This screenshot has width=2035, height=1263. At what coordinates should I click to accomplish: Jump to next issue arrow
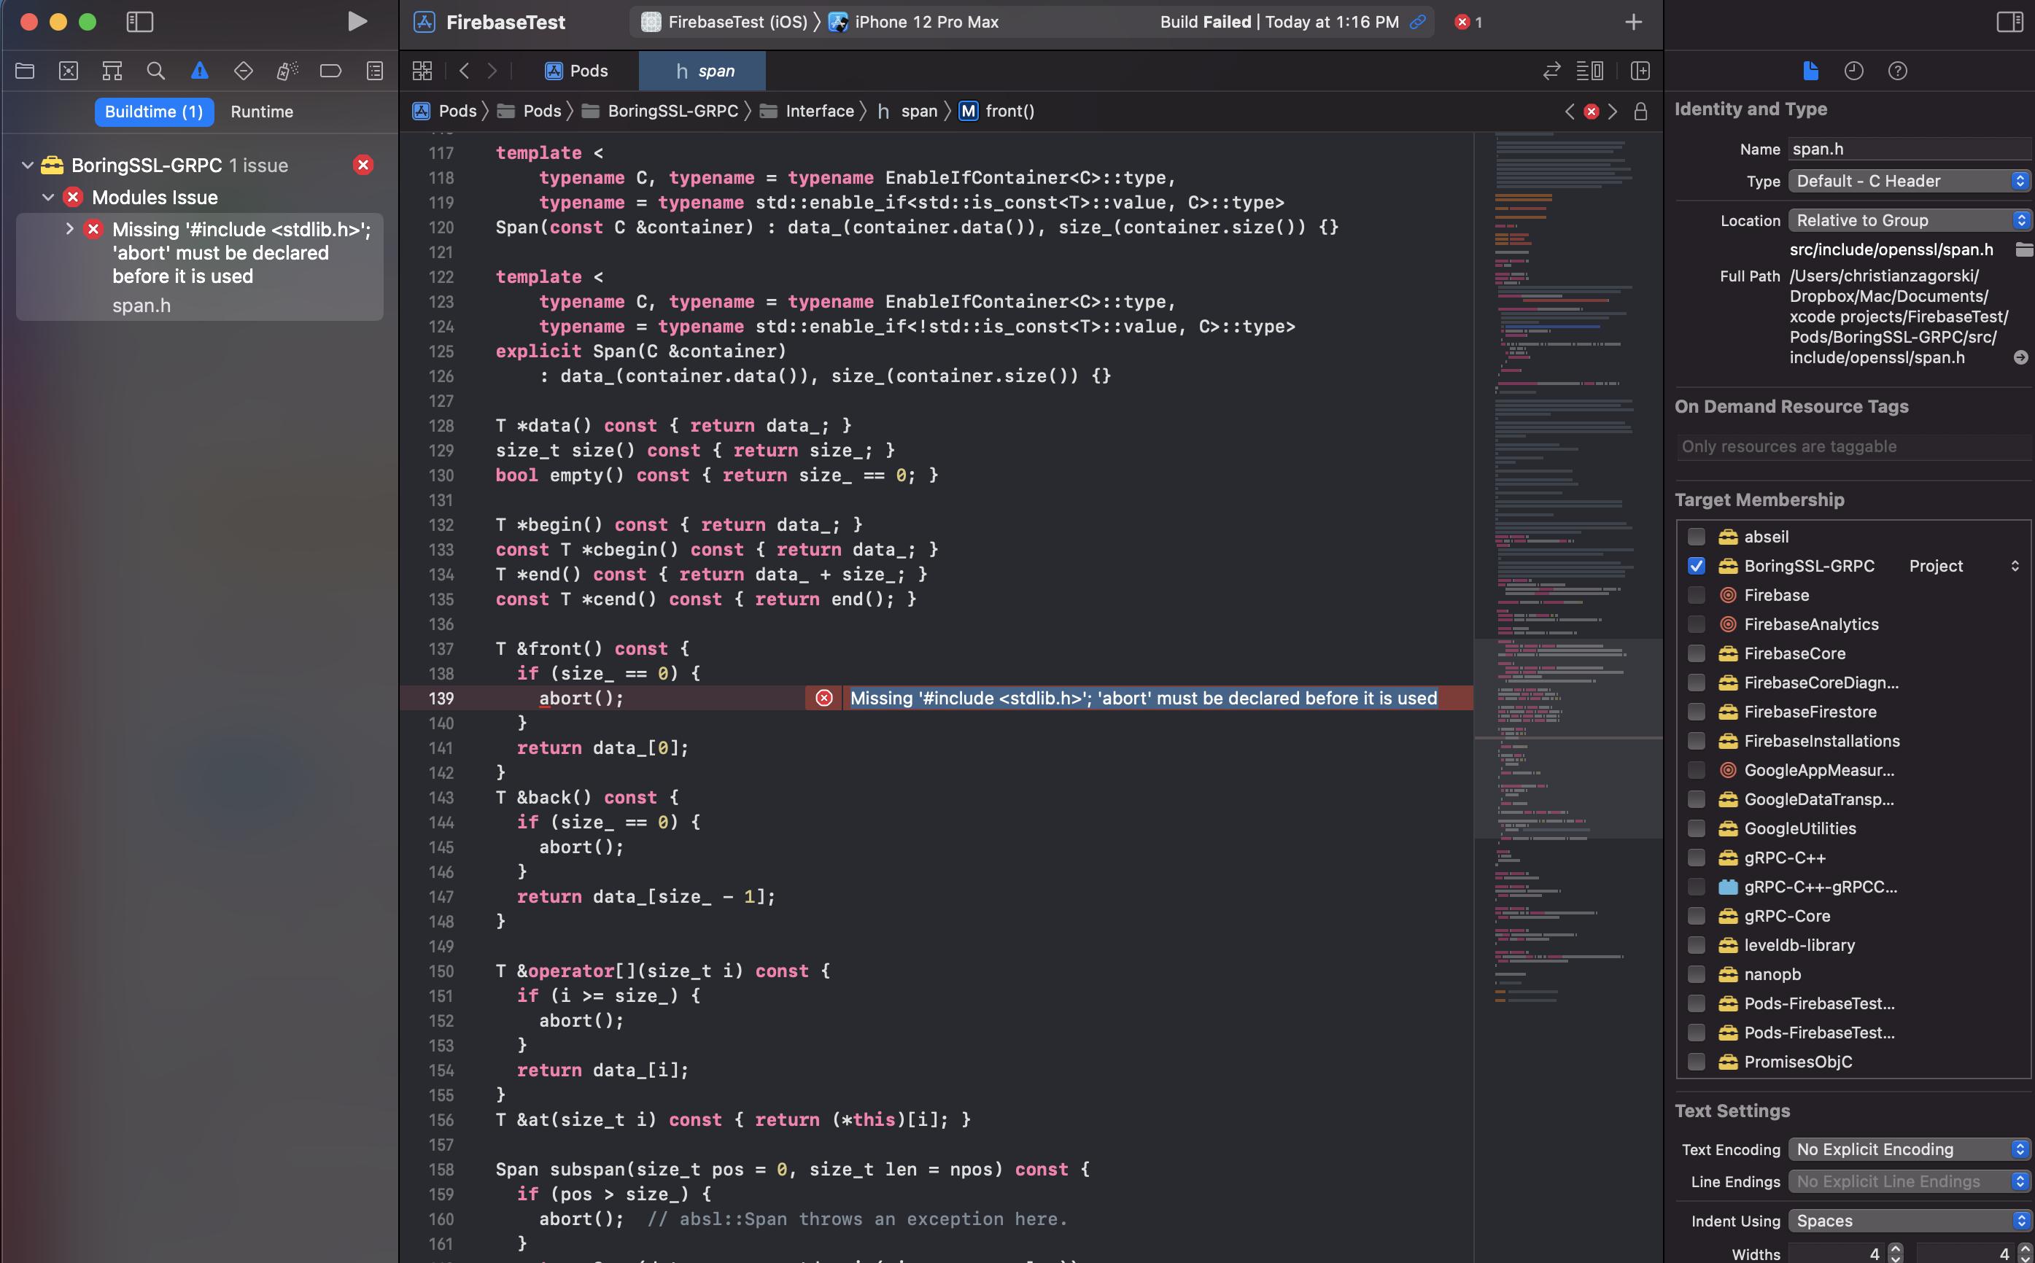1612,111
